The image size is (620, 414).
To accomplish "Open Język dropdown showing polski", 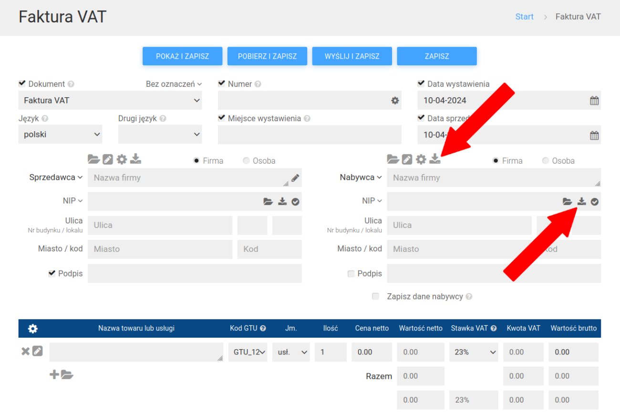I will point(62,135).
